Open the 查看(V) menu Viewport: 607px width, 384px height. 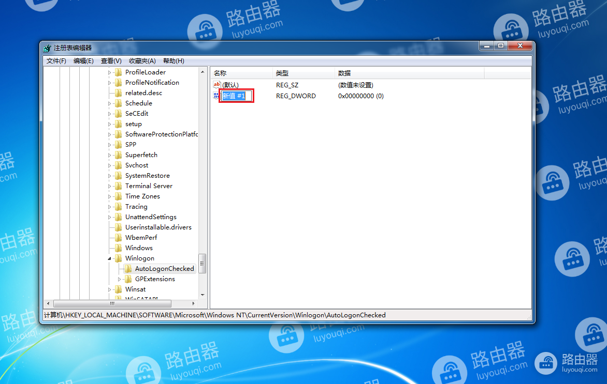click(111, 61)
